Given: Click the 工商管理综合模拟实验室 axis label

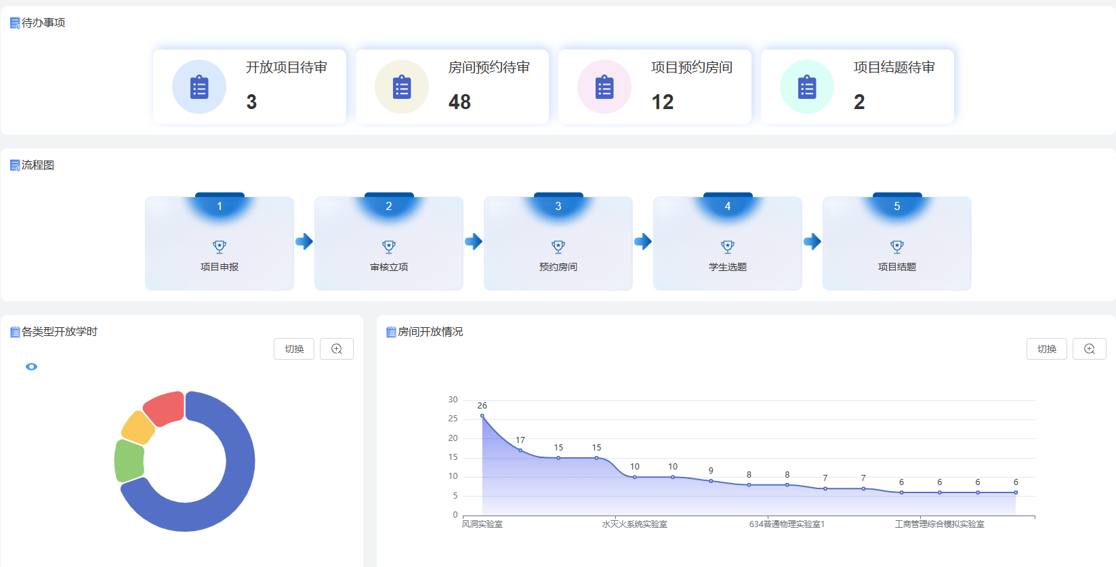Looking at the screenshot, I should [939, 524].
